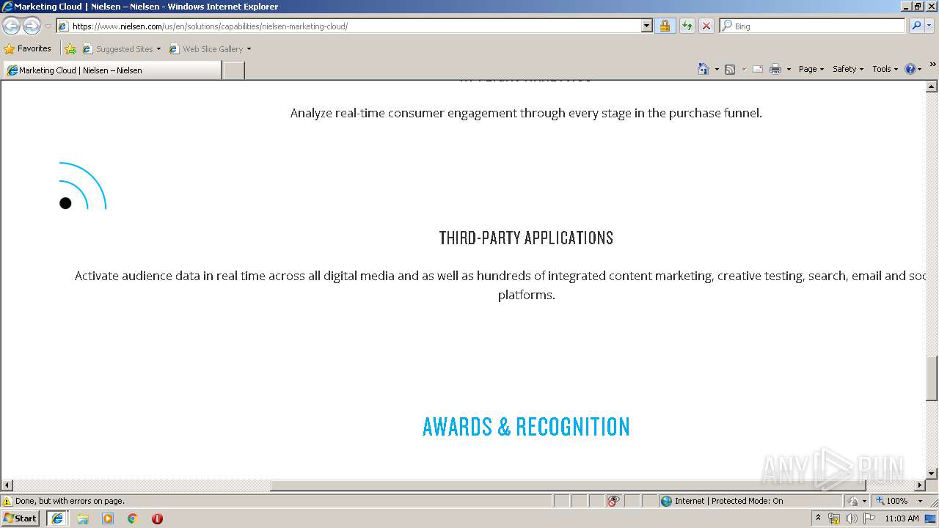
Task: Click the security lock icon
Action: point(665,26)
